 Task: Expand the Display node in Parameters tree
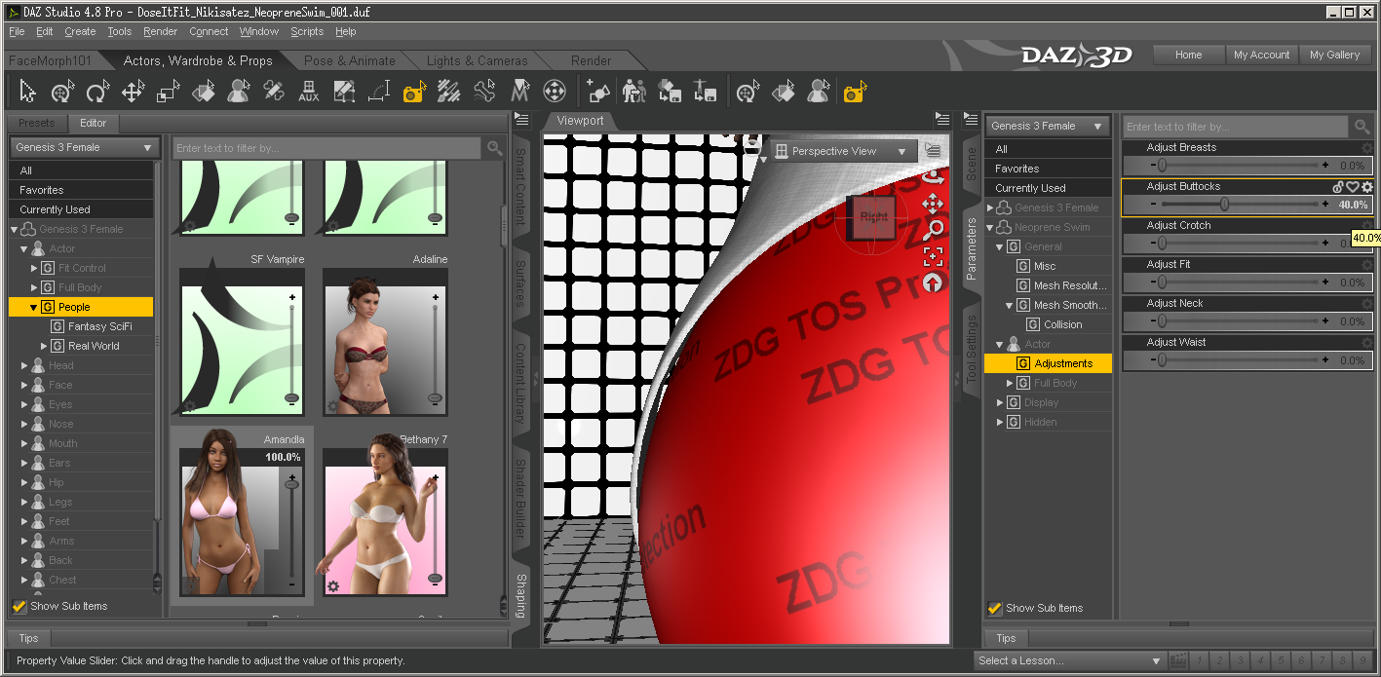[x=1000, y=402]
